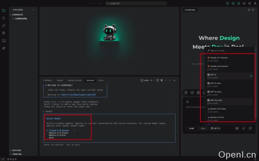
Task: Select Claude-4.0-Sonnet in terminal model list
Action: coord(59,130)
